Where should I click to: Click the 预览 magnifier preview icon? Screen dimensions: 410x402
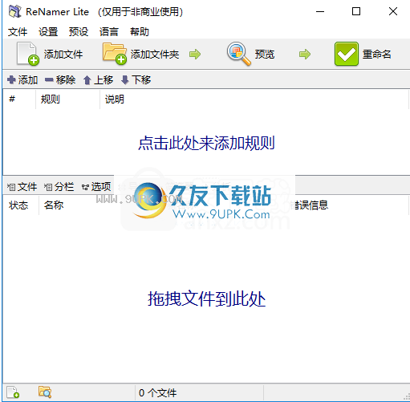(x=239, y=54)
